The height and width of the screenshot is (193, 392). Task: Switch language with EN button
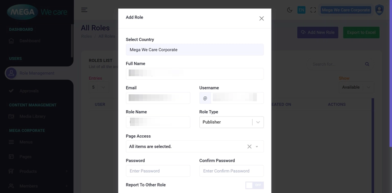tap(301, 10)
